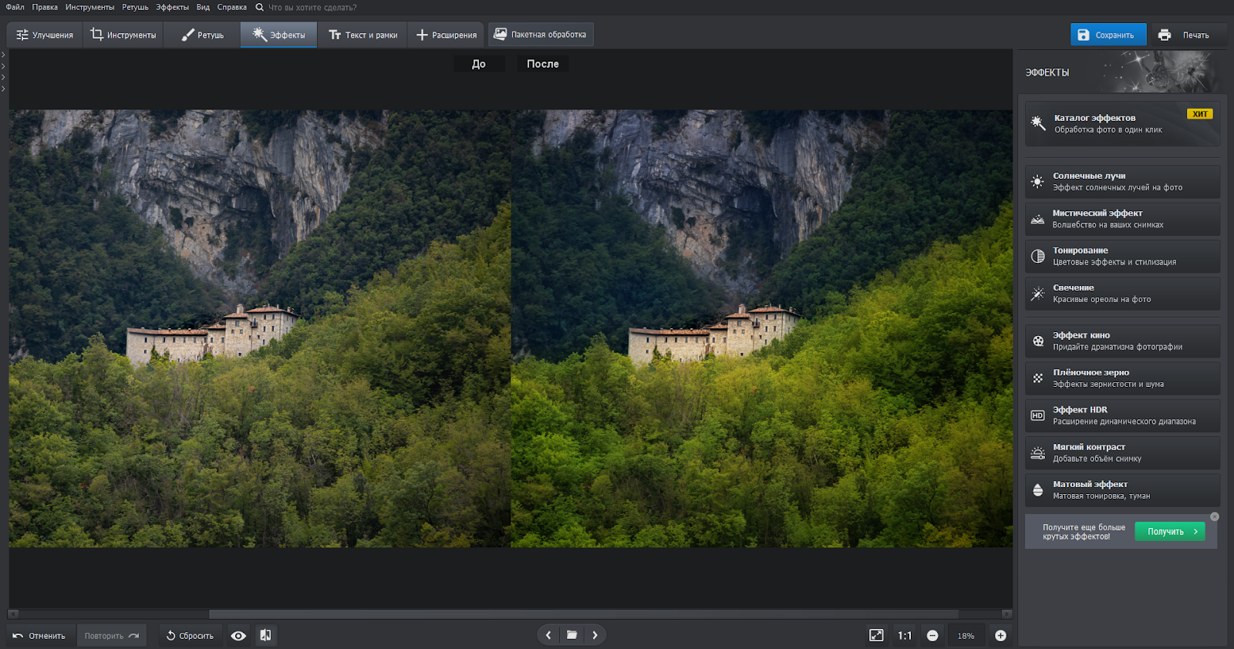The height and width of the screenshot is (649, 1234).
Task: Click the fit-to-screen icon
Action: pyautogui.click(x=876, y=635)
